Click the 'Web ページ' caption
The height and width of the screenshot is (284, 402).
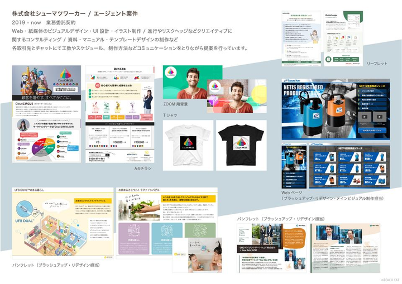tap(292, 192)
